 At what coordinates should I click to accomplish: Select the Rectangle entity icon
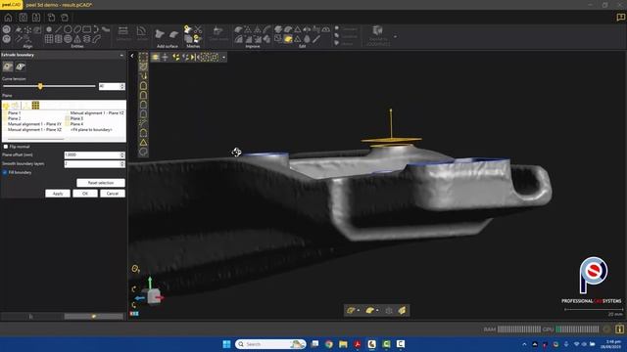point(87,29)
